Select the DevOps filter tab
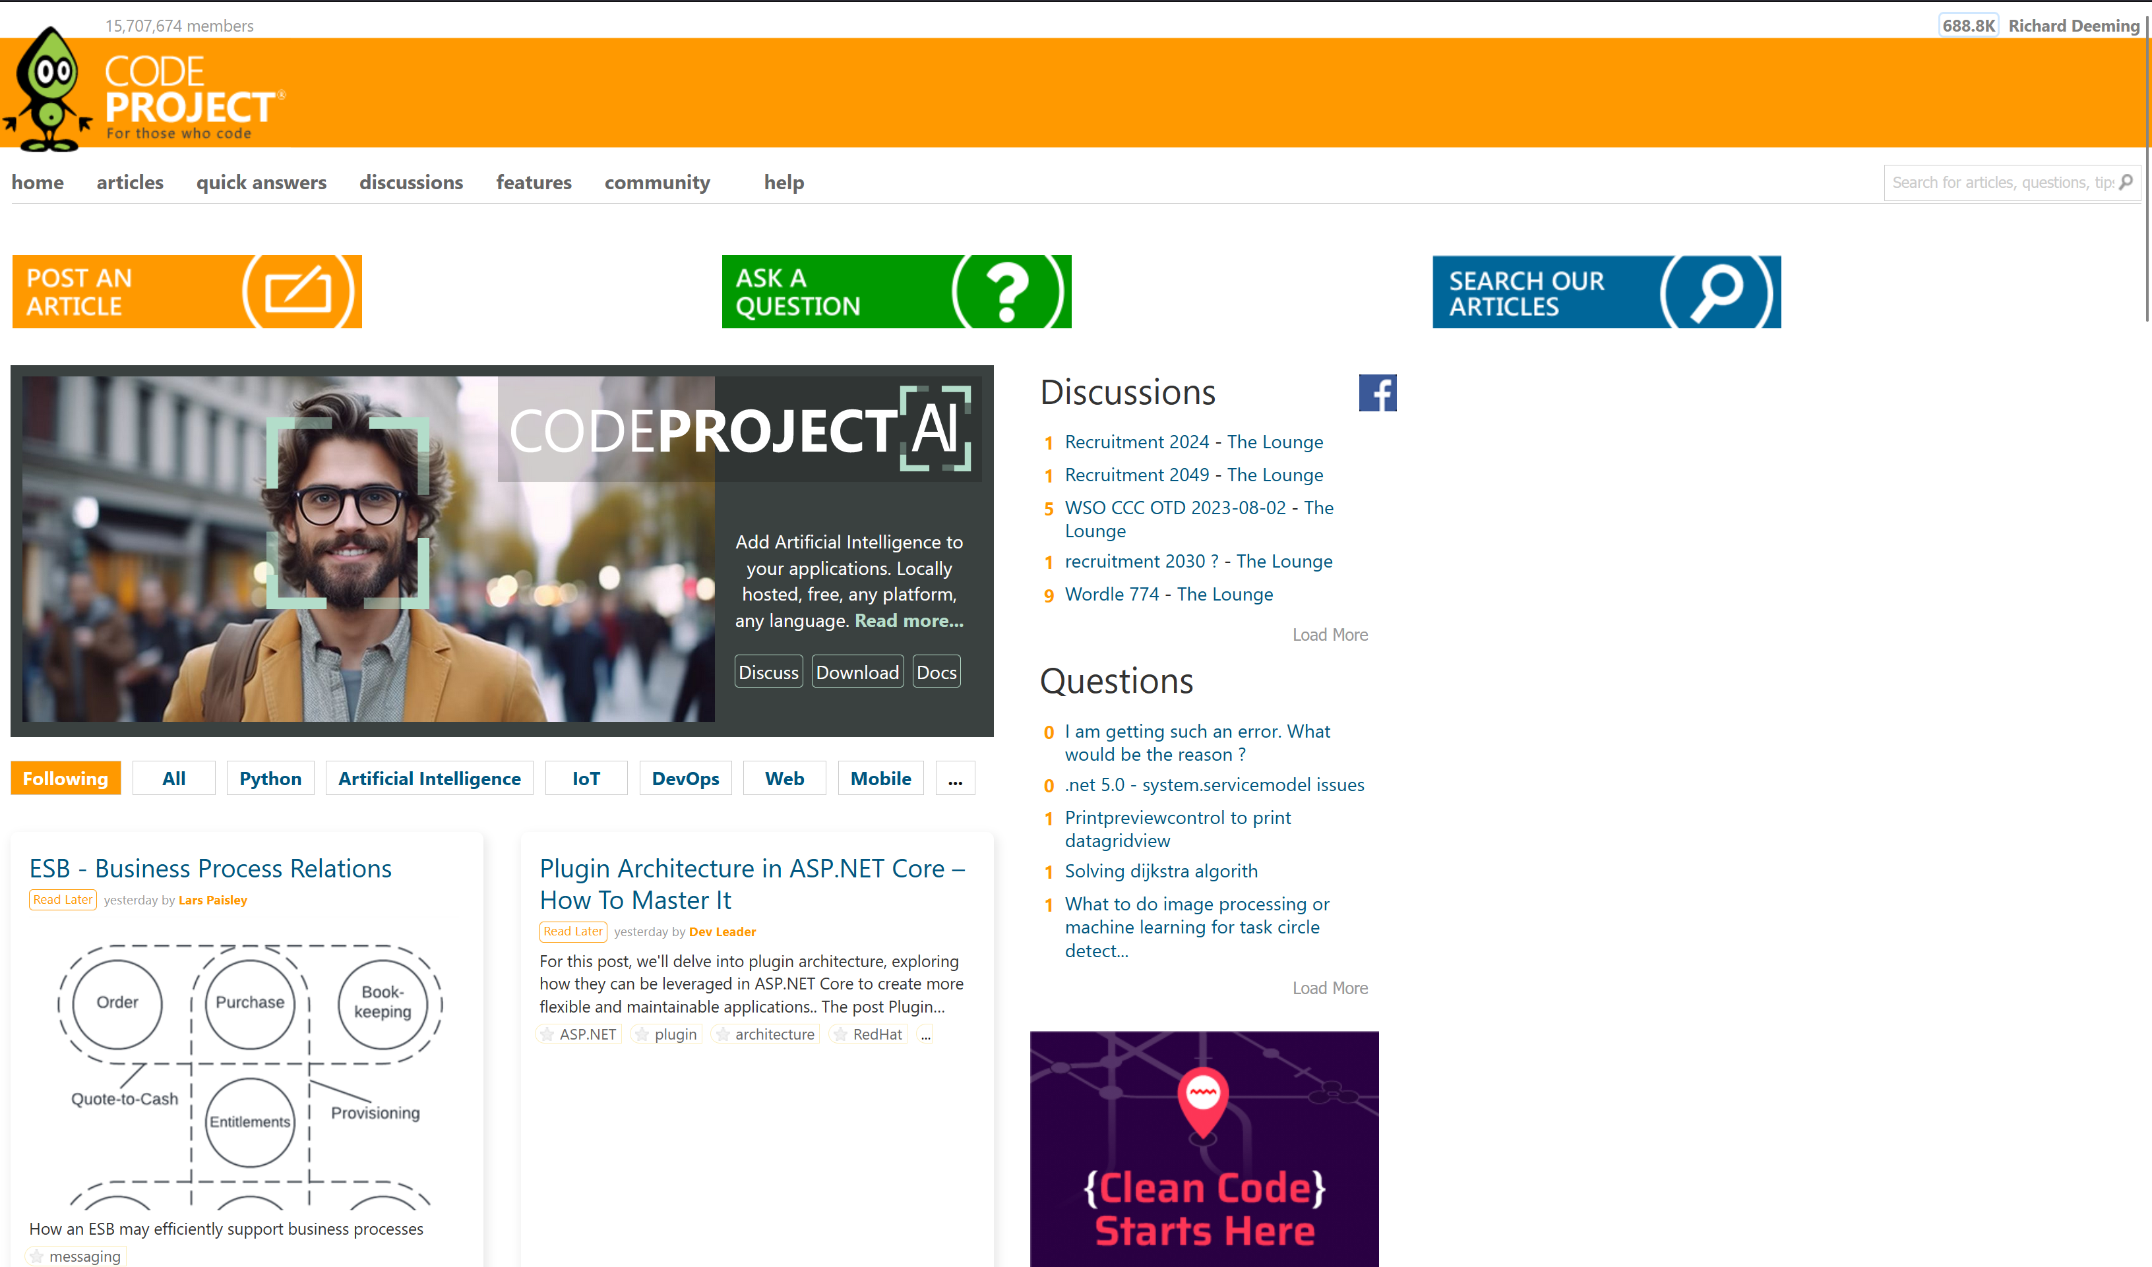This screenshot has height=1267, width=2152. [685, 778]
